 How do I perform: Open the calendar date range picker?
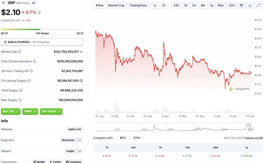(x=241, y=5)
